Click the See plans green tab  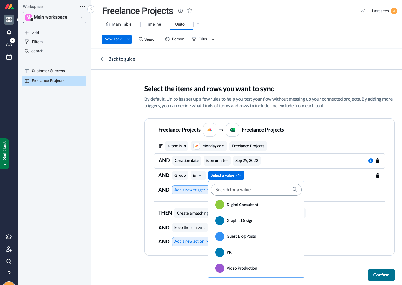click(x=5, y=154)
